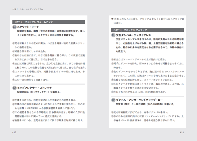
Task: Click the gray divider line above B2
Action: [147, 96]
